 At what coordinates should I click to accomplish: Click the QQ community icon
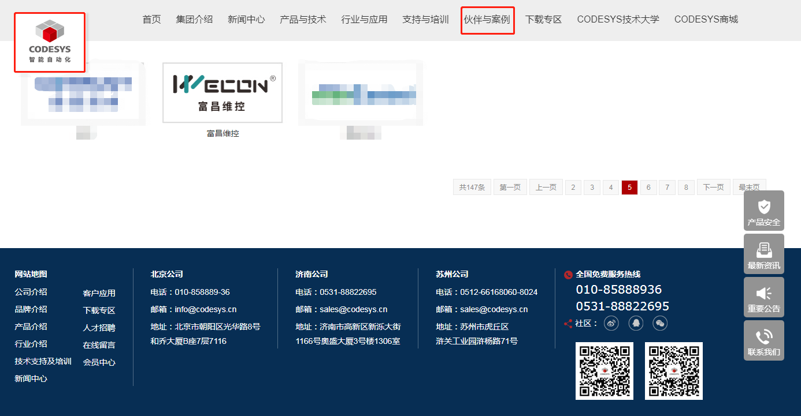coord(636,323)
